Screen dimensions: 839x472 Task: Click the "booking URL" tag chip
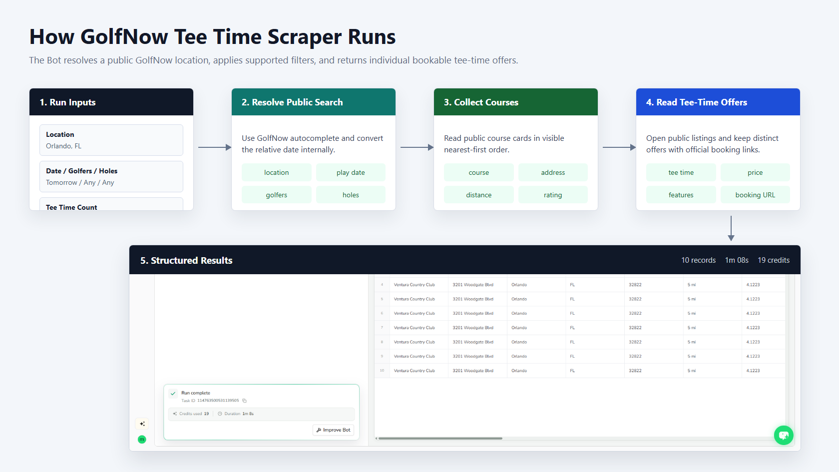click(755, 195)
